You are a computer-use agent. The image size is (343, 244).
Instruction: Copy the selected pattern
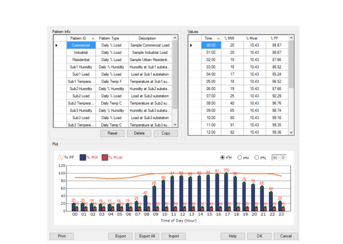(x=165, y=133)
